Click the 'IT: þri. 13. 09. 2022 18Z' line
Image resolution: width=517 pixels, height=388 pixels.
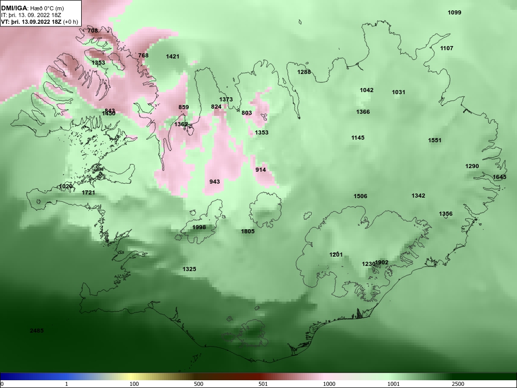pyautogui.click(x=31, y=15)
